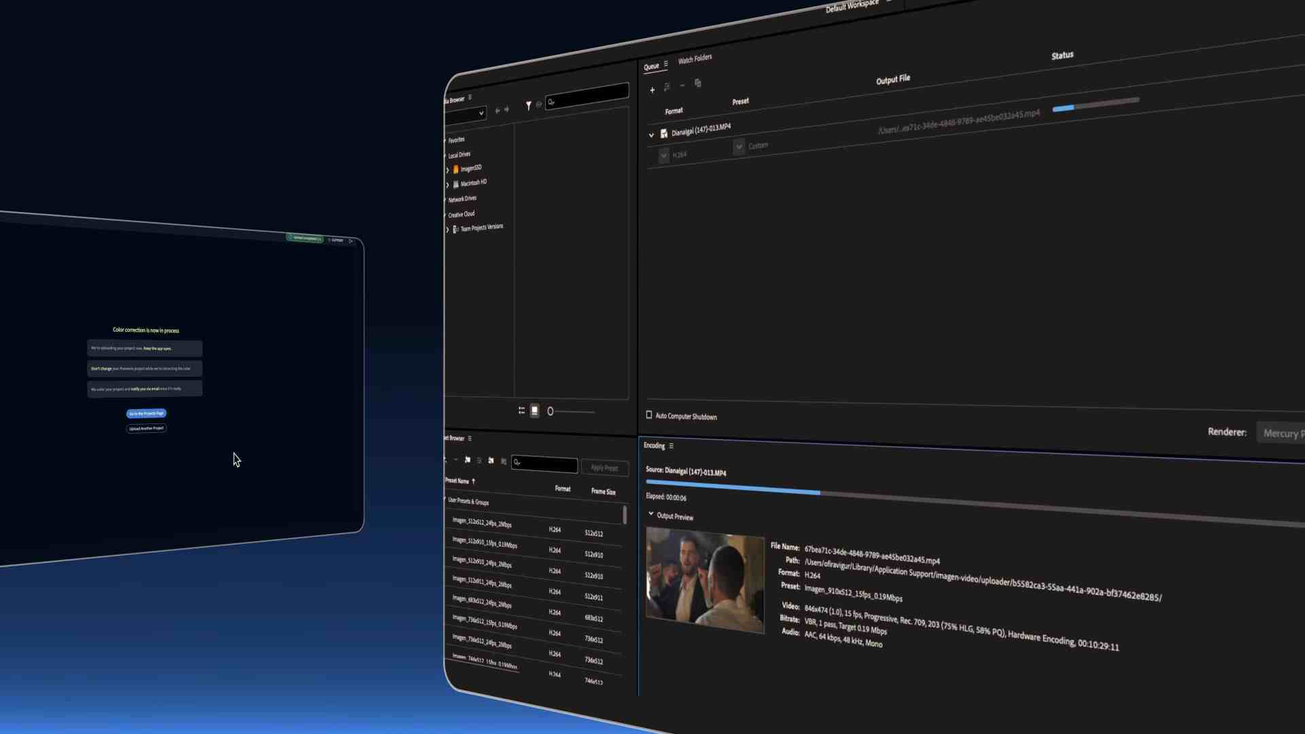Open the H264 format dropdown

coord(664,156)
